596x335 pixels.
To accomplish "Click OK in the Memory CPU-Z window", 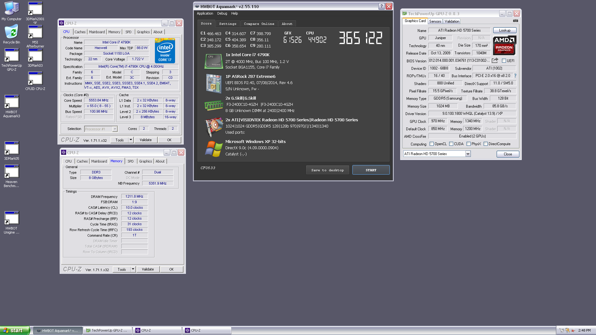I will click(x=171, y=269).
